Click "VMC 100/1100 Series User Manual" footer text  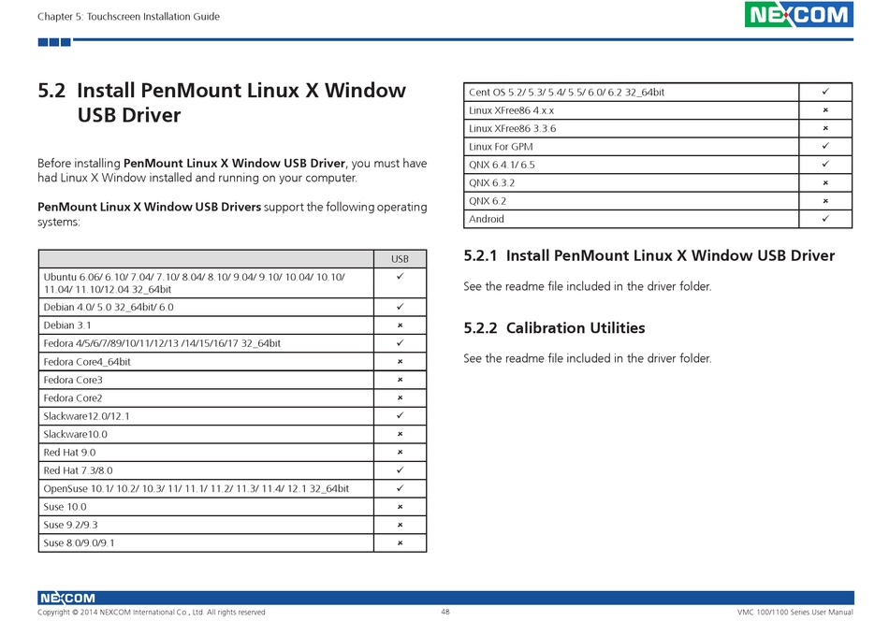794,612
